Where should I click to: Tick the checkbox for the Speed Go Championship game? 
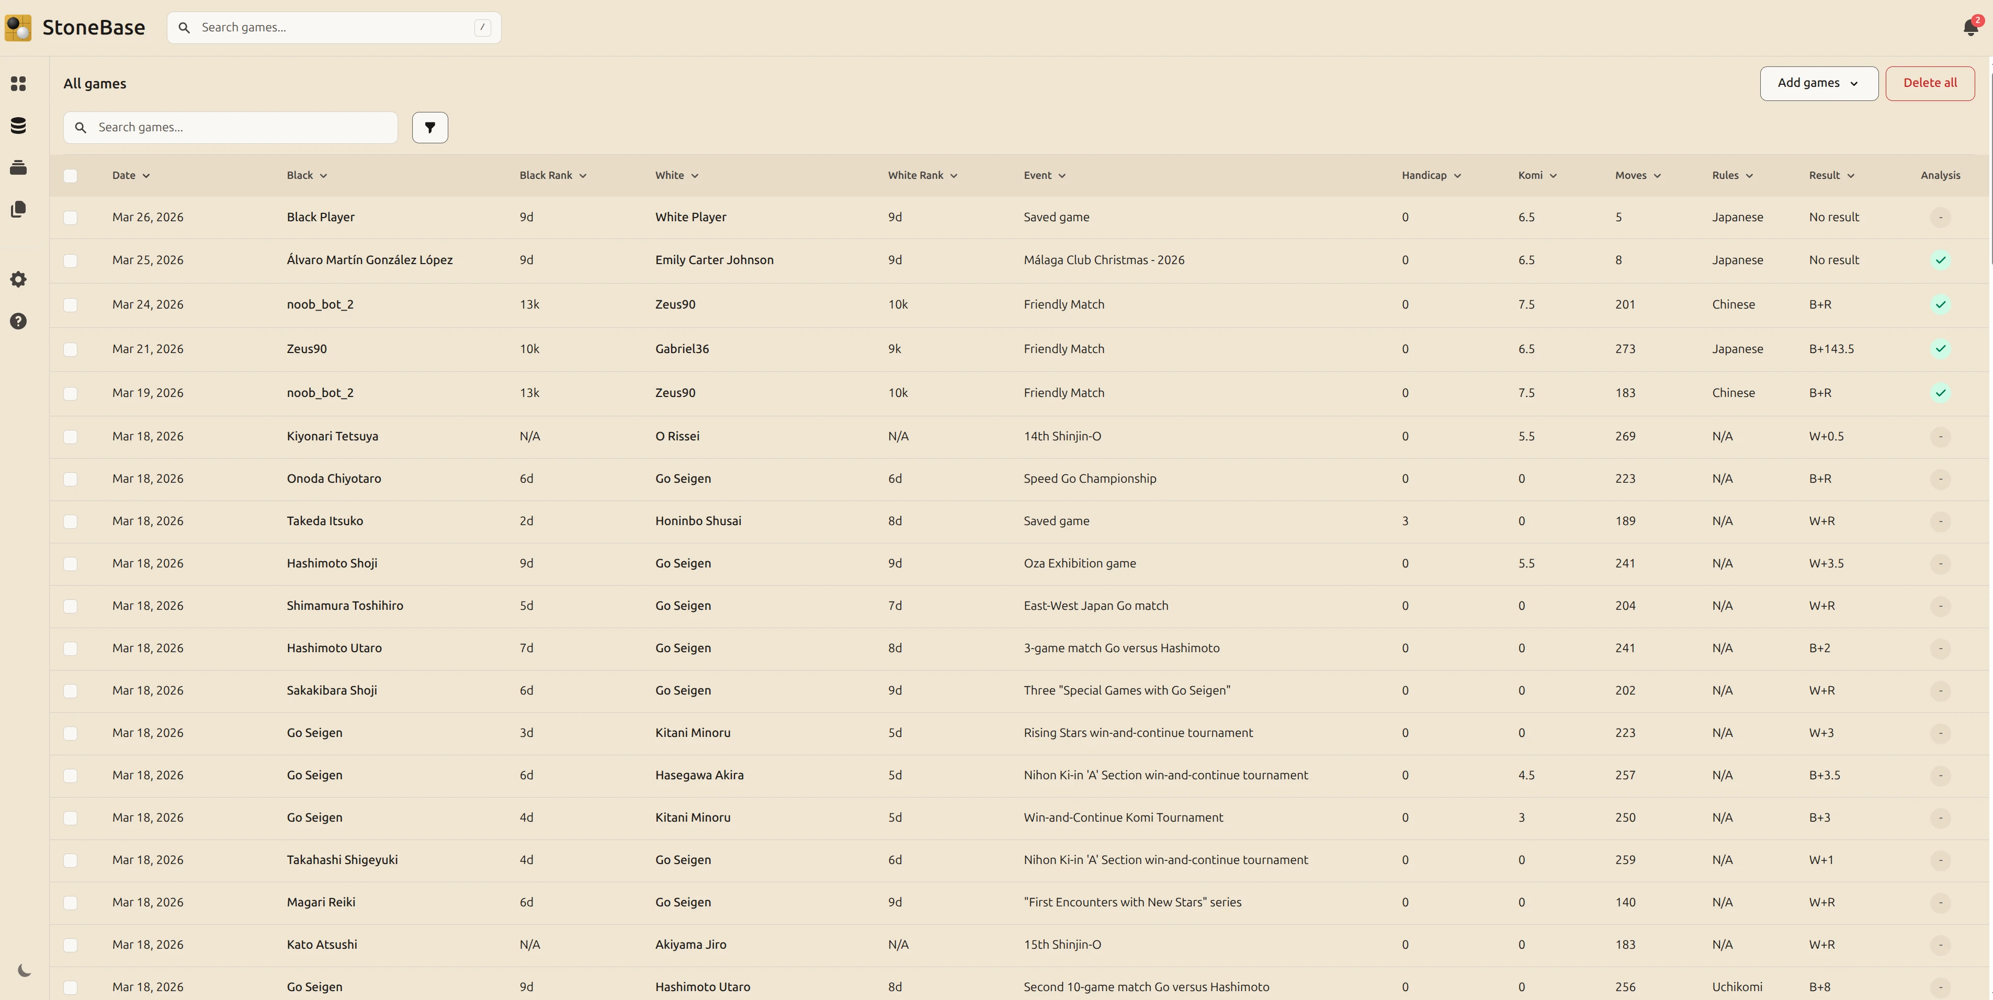click(71, 480)
